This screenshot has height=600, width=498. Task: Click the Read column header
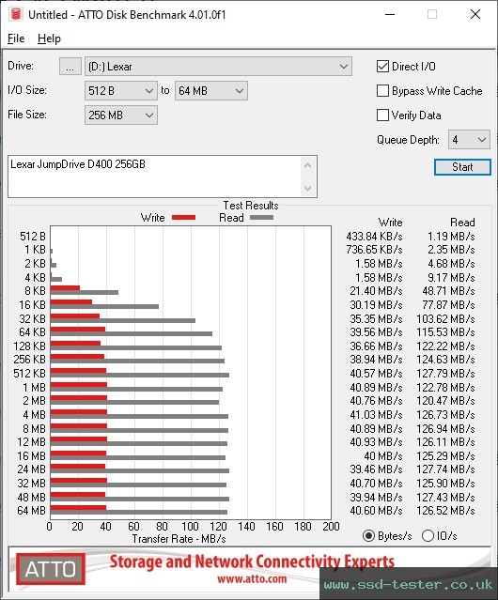(462, 223)
